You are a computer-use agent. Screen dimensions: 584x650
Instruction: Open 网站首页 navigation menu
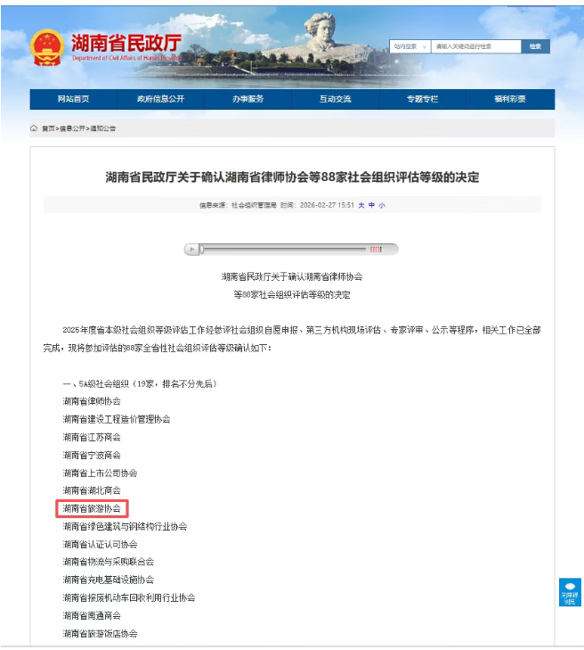[74, 99]
